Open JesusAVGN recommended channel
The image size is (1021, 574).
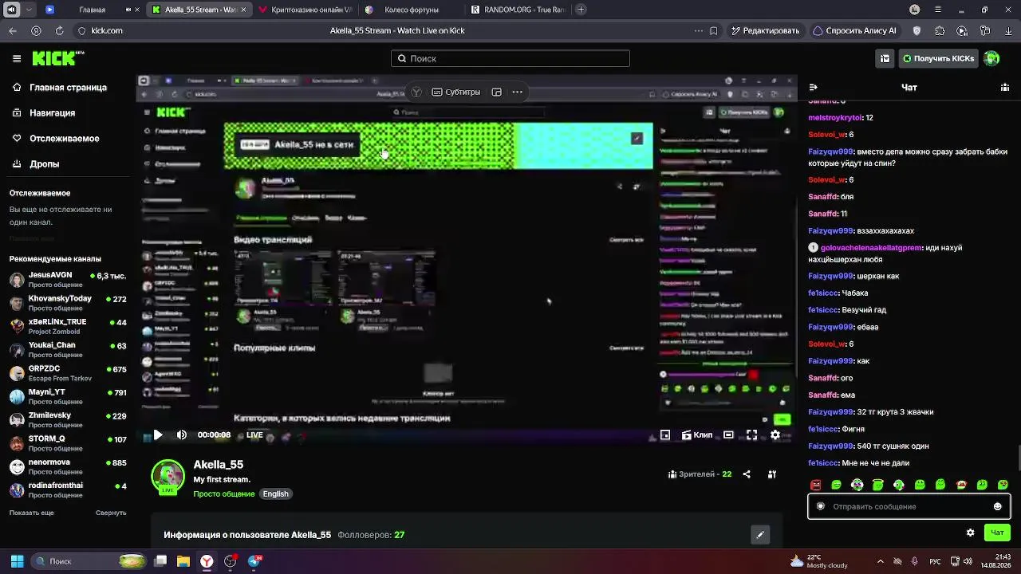point(68,280)
